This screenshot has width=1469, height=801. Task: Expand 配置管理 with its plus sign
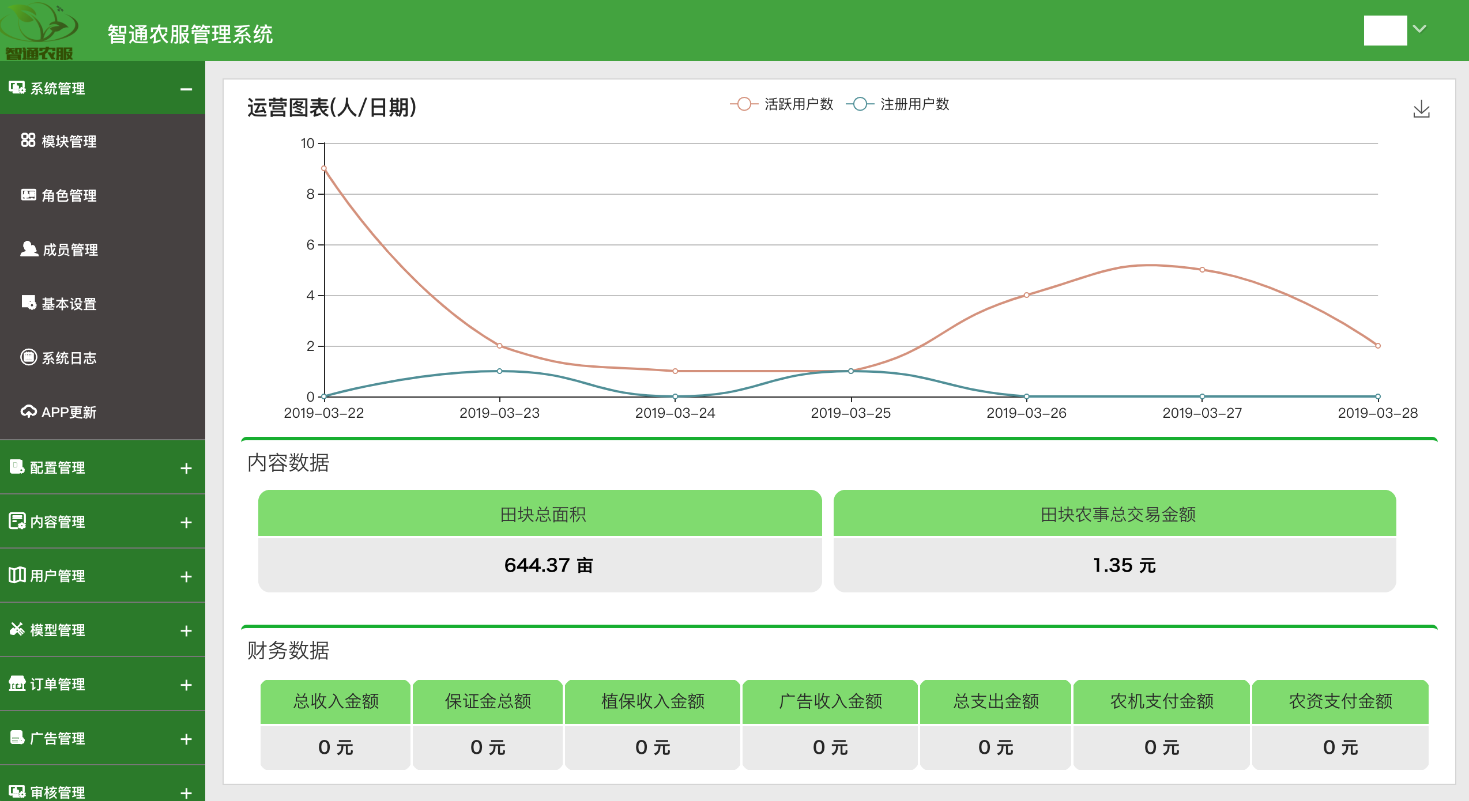pos(186,468)
